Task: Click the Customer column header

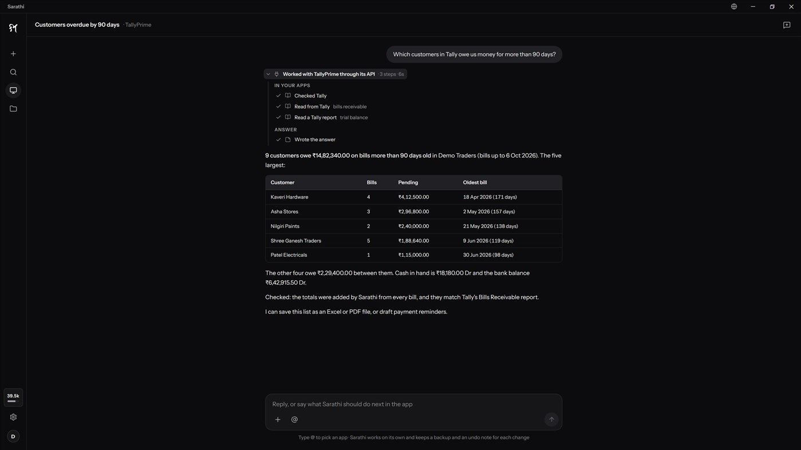Action: coord(282,182)
